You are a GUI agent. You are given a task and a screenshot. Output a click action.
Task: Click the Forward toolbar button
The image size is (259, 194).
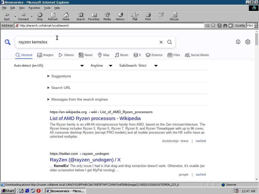coord(23,16)
